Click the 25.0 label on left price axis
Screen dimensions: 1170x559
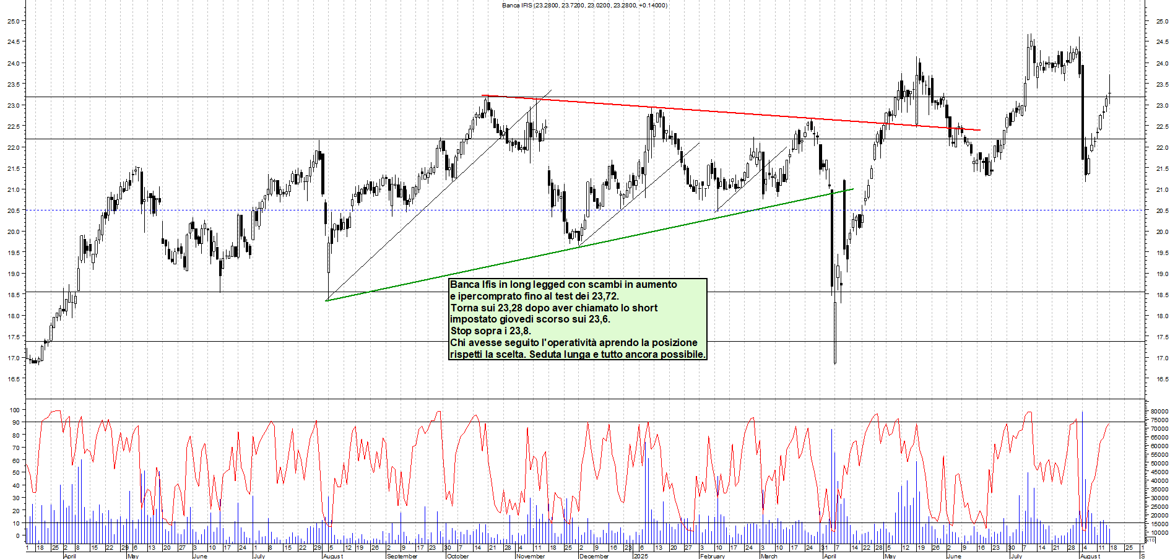(x=13, y=21)
